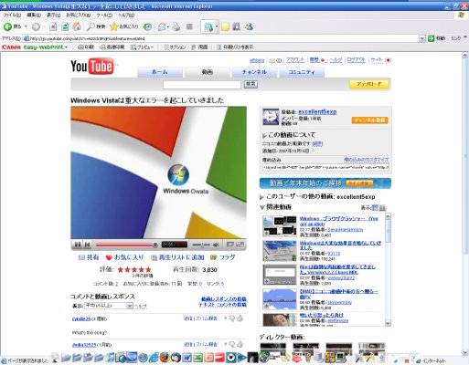
Task: Click the yellow note toolbar icon
Action: [225, 26]
